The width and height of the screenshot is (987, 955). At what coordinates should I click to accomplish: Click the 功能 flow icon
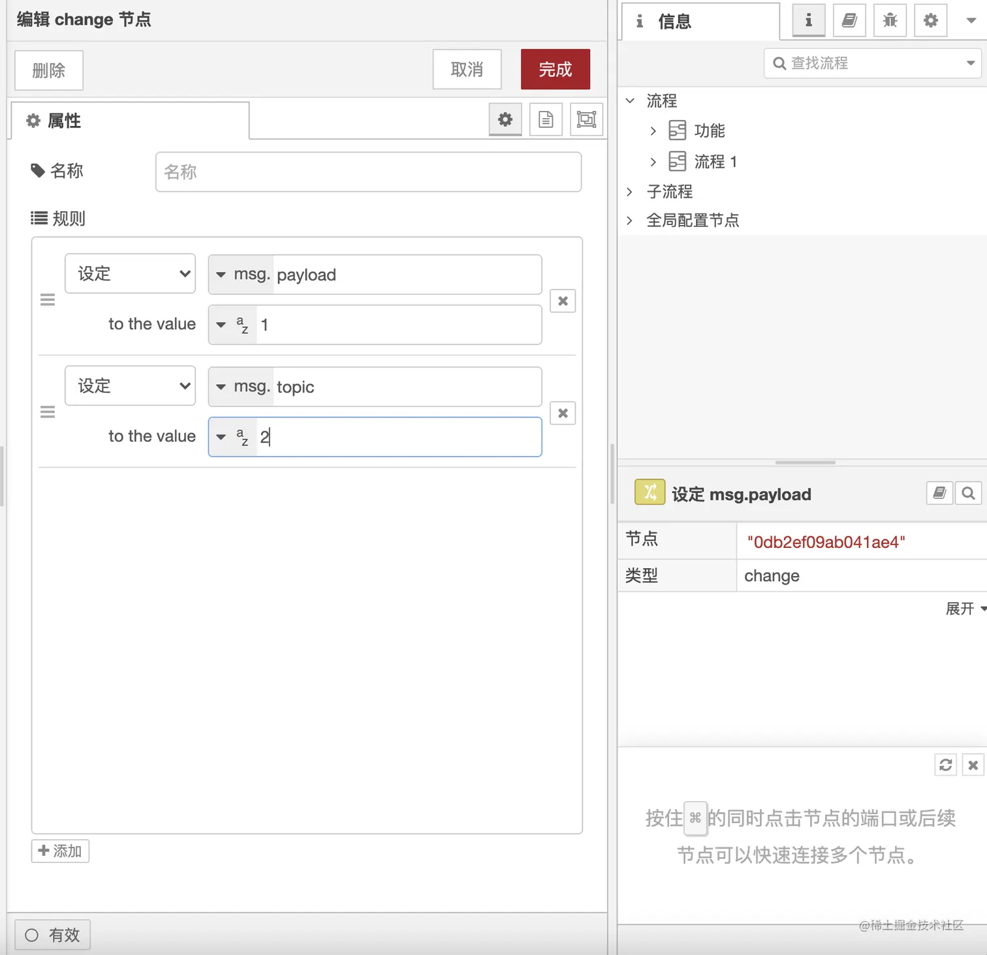678,130
